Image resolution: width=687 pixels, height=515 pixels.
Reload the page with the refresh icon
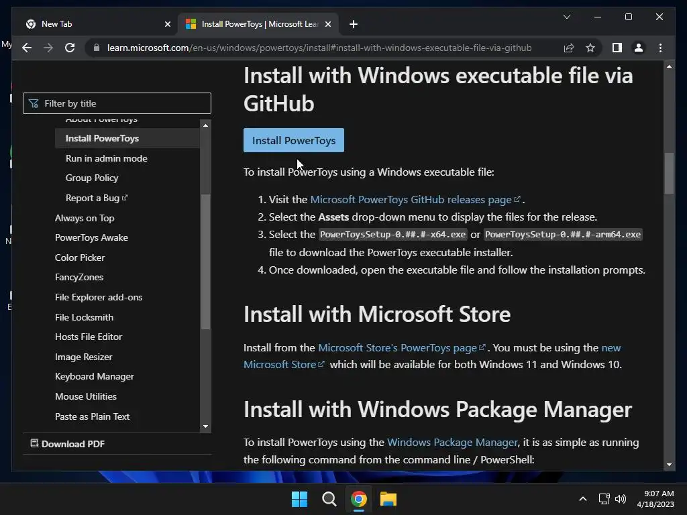point(70,48)
